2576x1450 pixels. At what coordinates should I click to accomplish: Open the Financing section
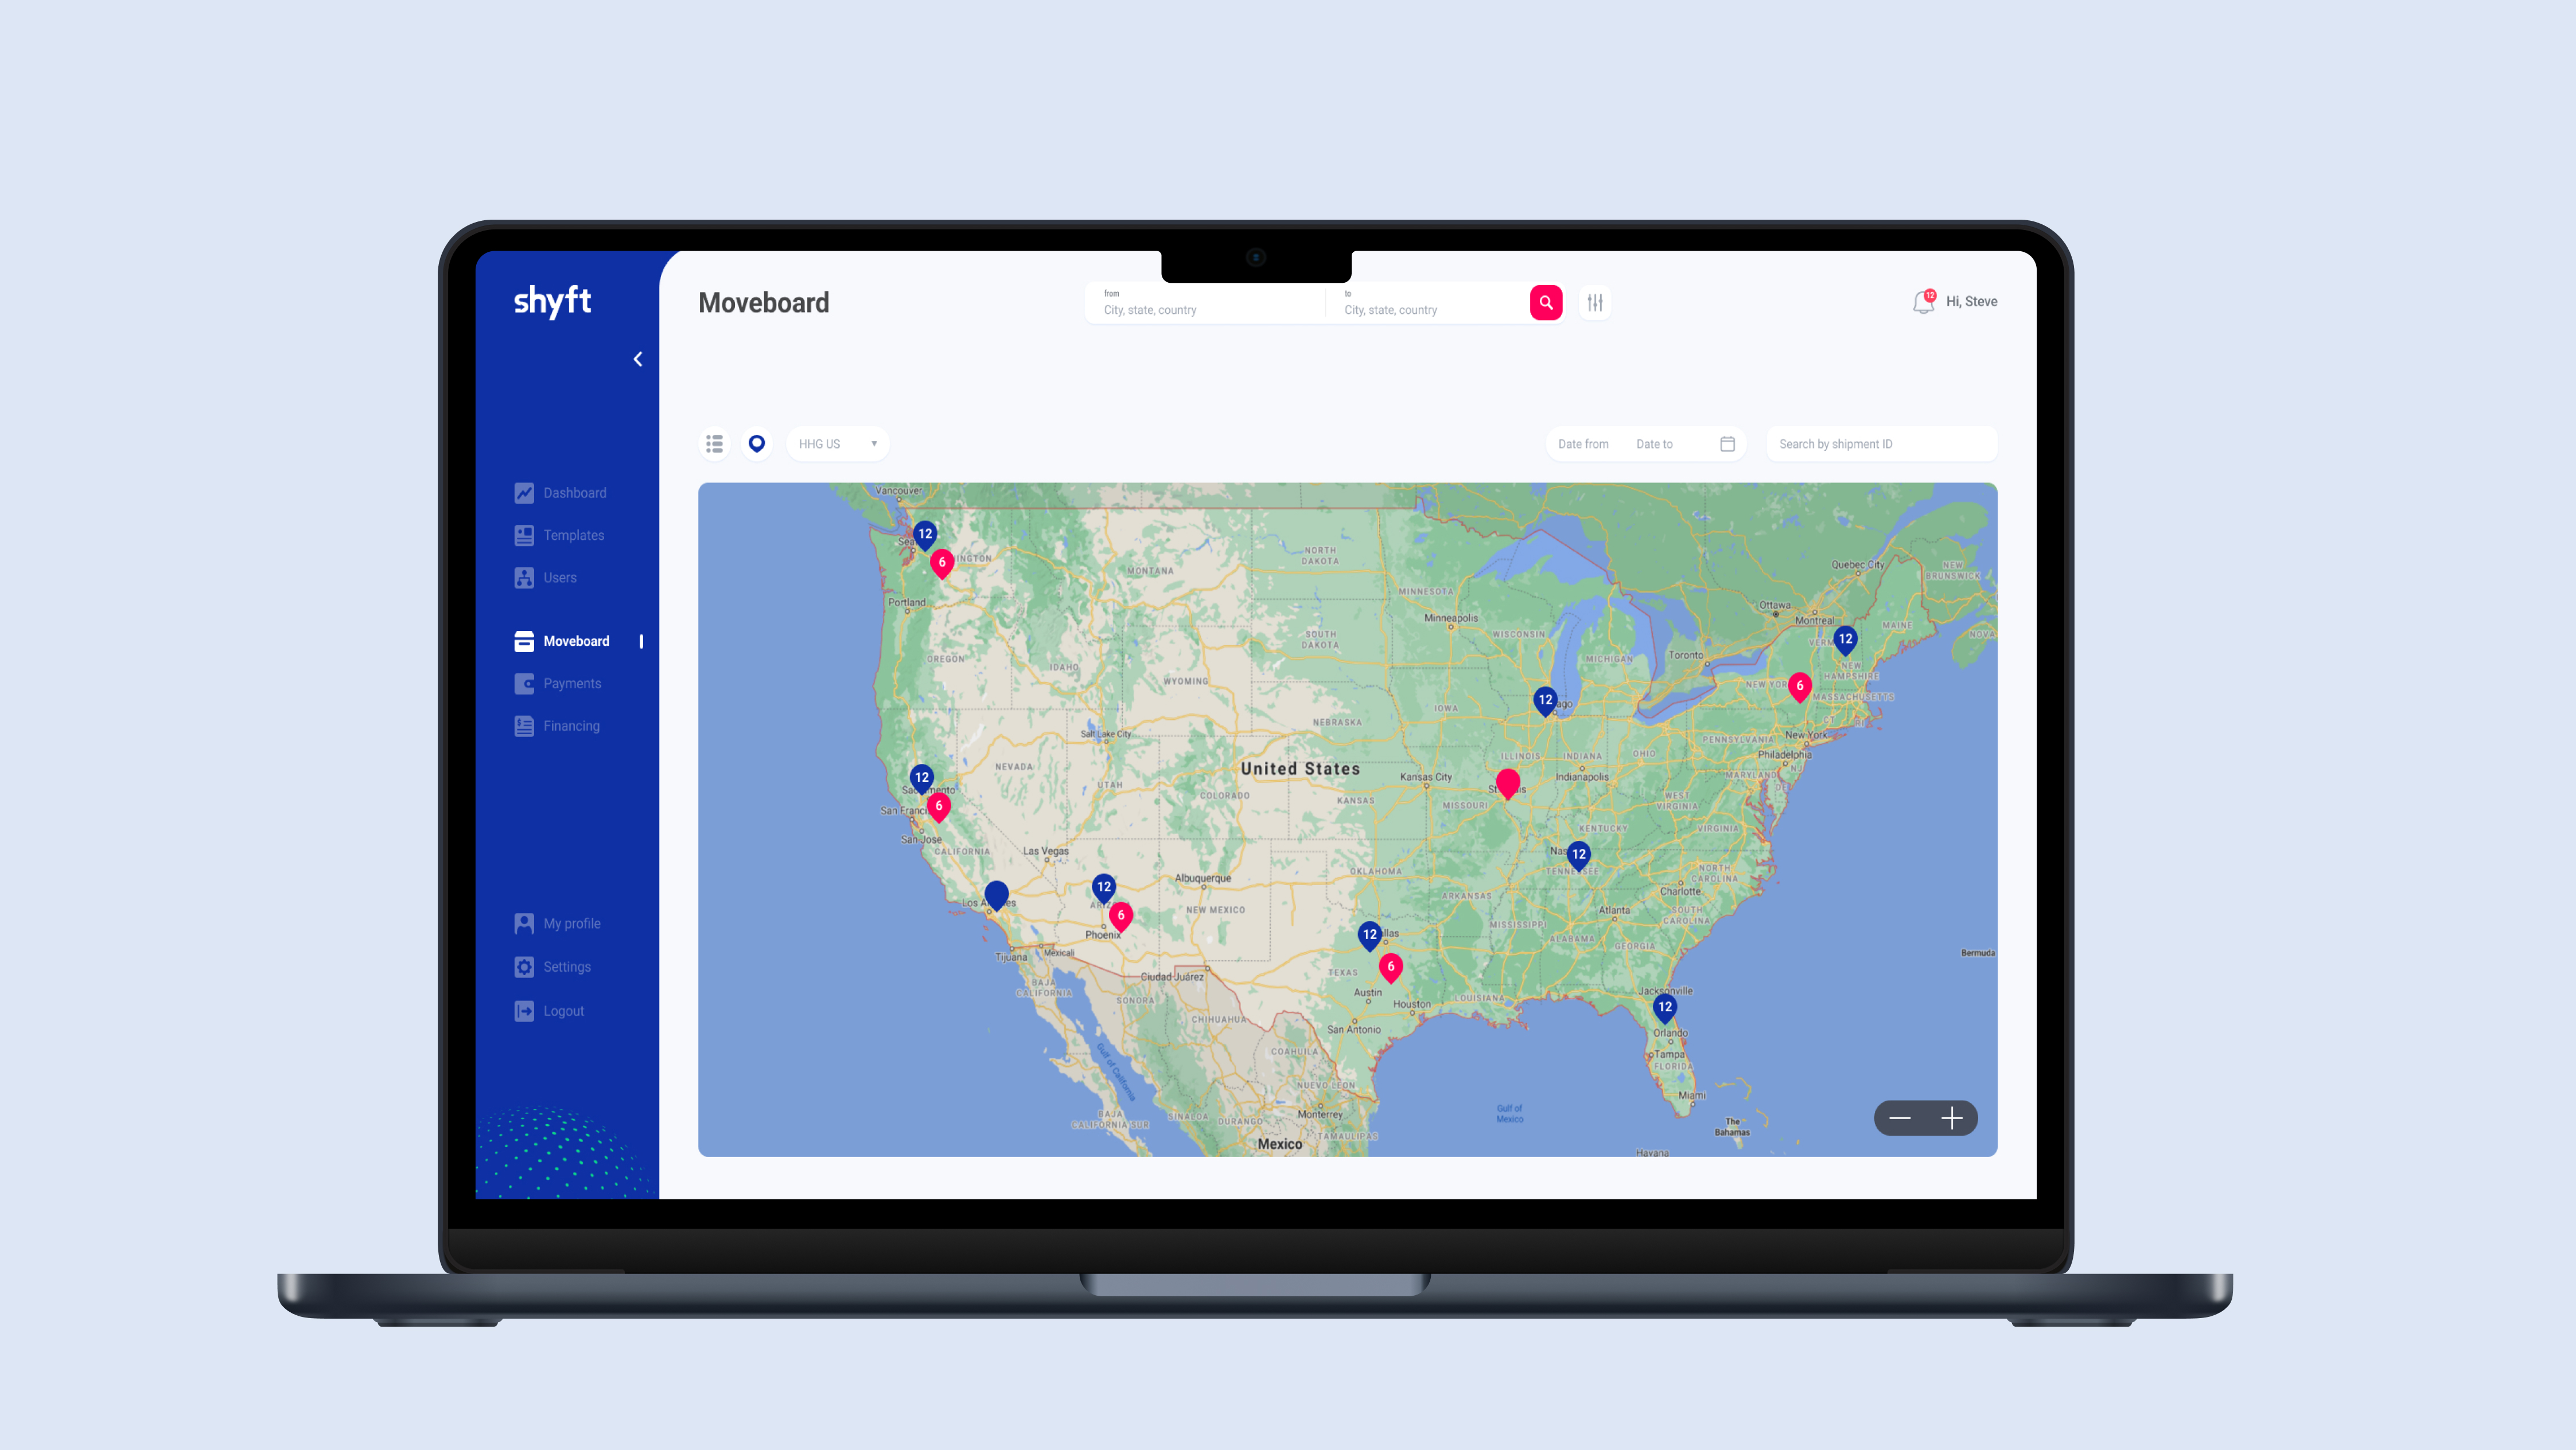pos(571,726)
